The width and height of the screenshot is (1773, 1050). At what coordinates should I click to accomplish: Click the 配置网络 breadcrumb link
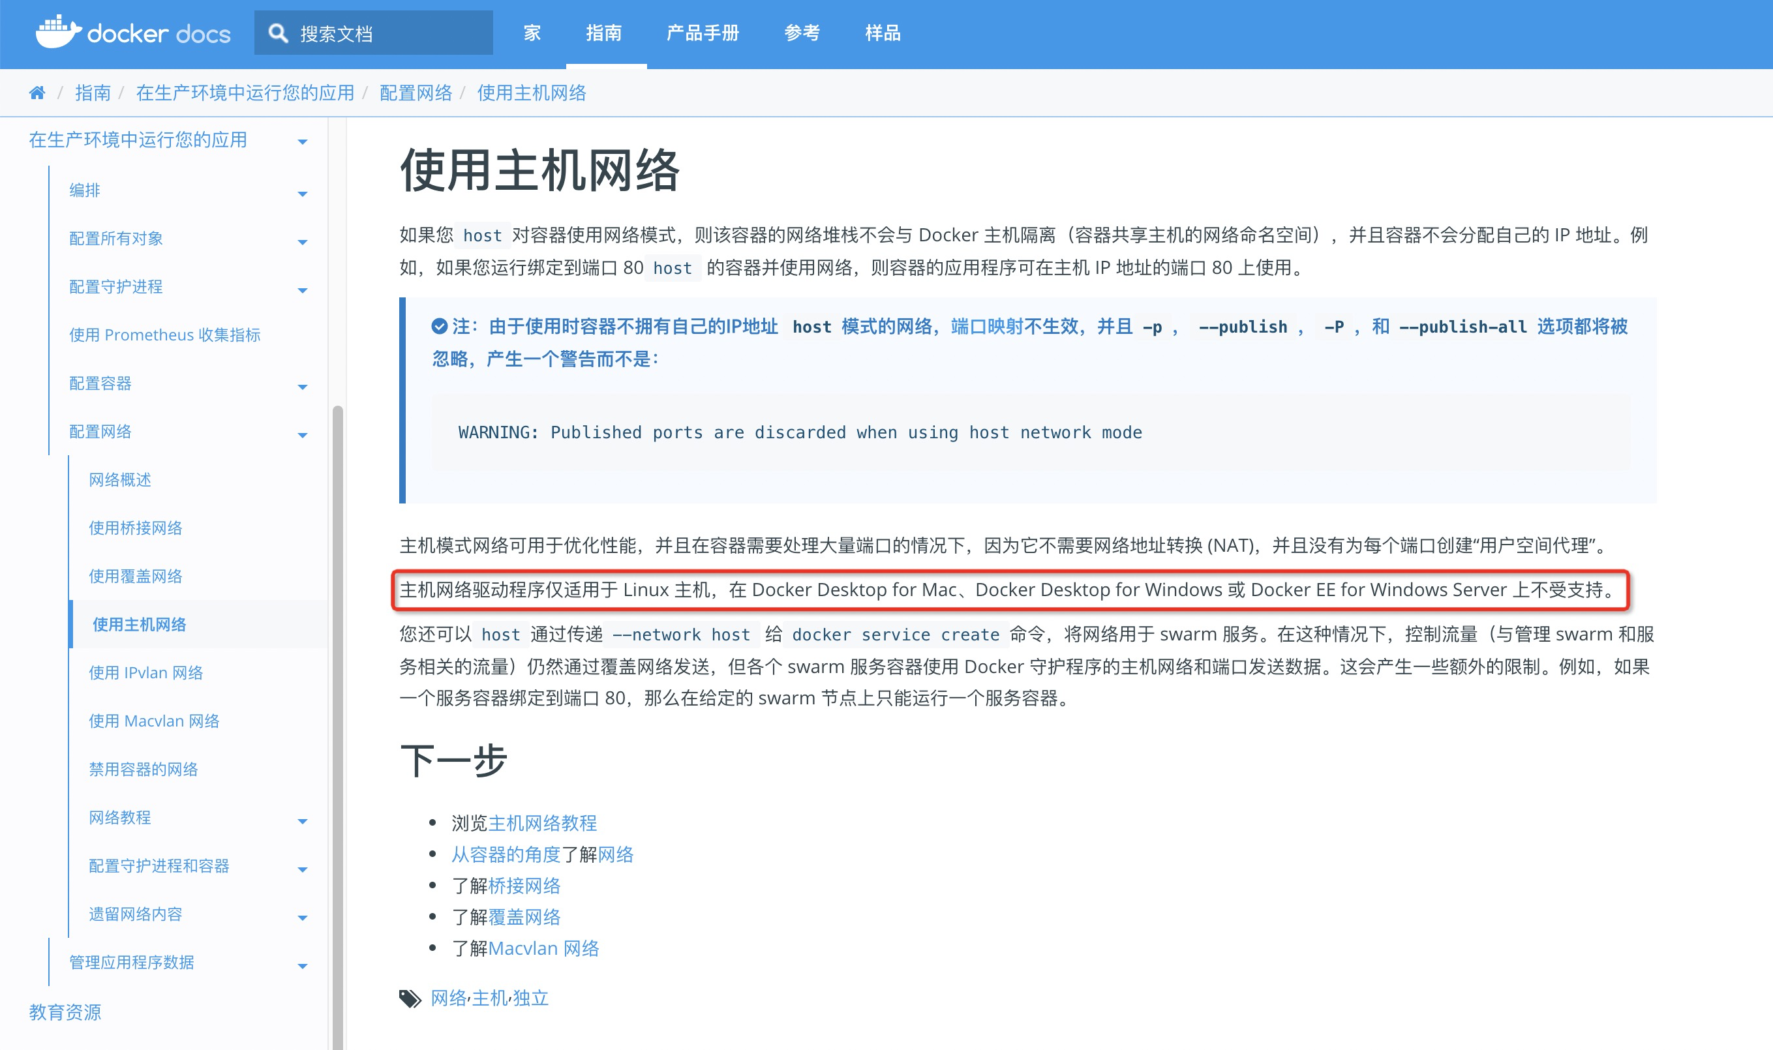pos(416,93)
